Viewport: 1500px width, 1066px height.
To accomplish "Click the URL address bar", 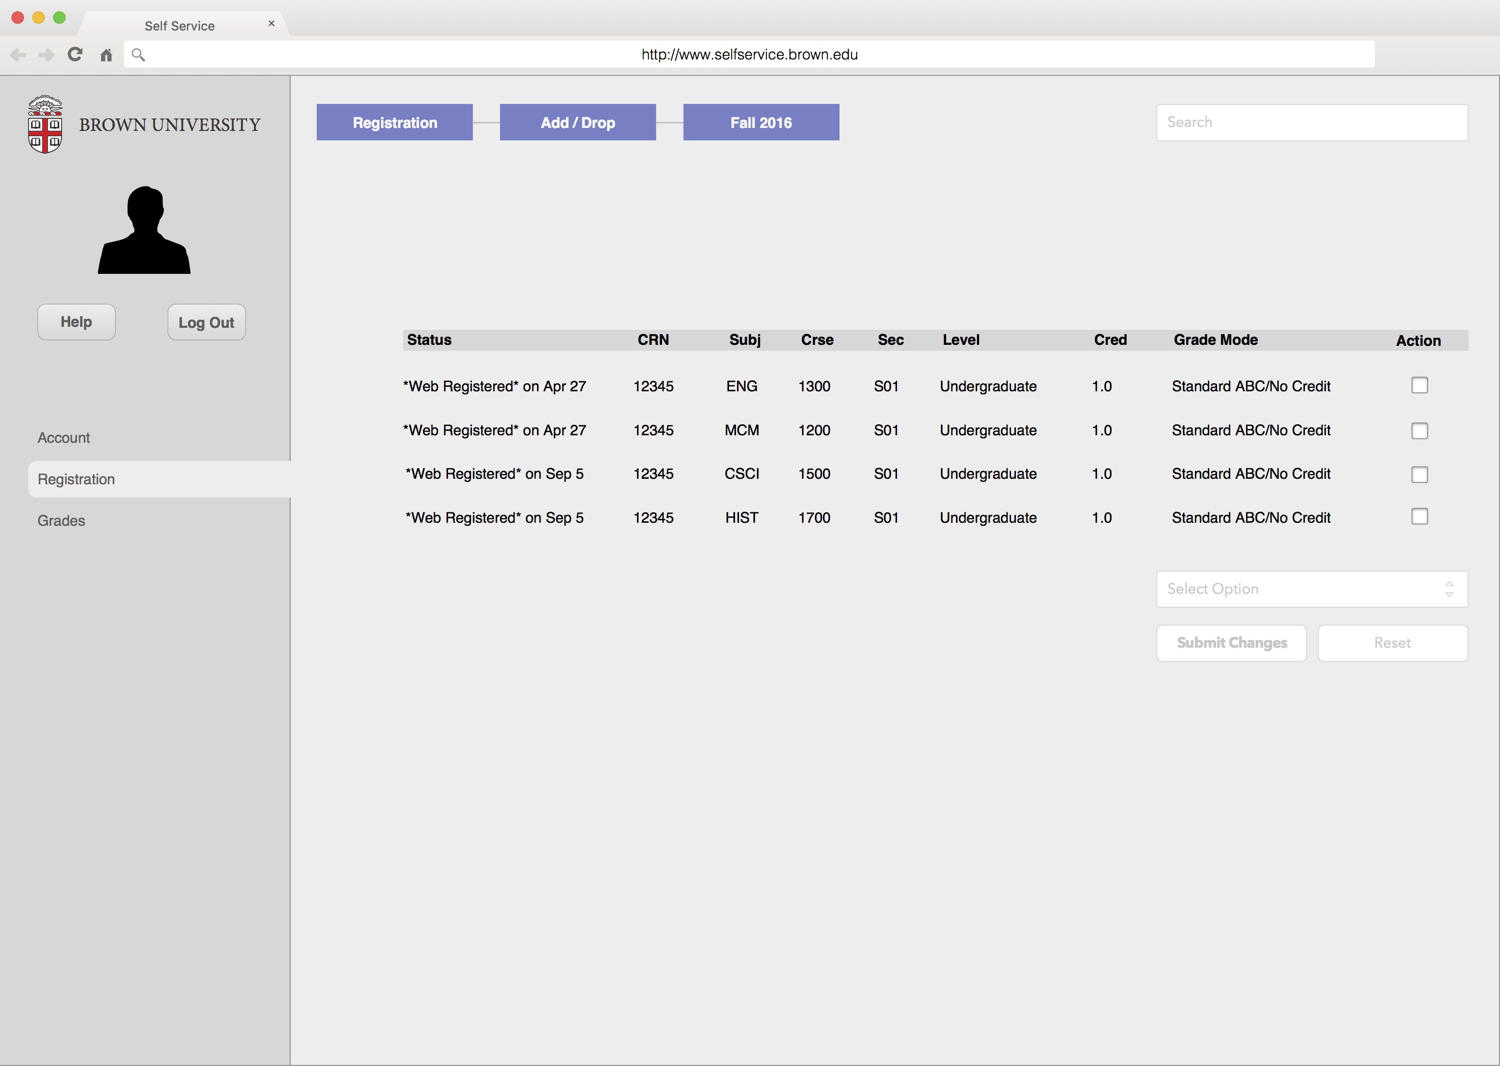I will 749,54.
